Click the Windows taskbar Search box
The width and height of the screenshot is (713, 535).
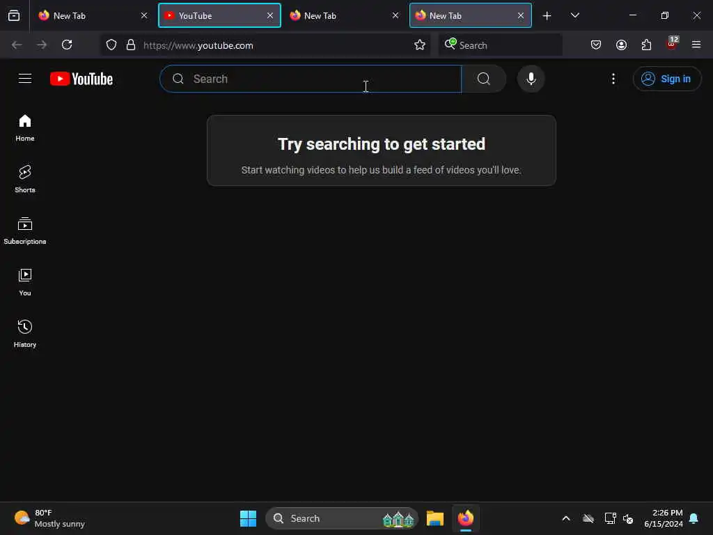click(341, 518)
